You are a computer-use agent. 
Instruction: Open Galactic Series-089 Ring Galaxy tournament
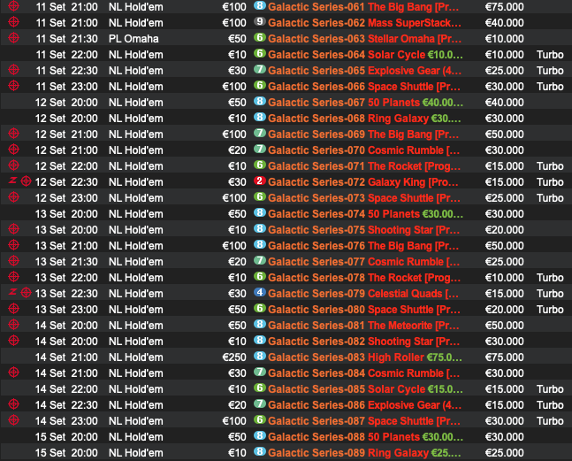click(x=364, y=453)
